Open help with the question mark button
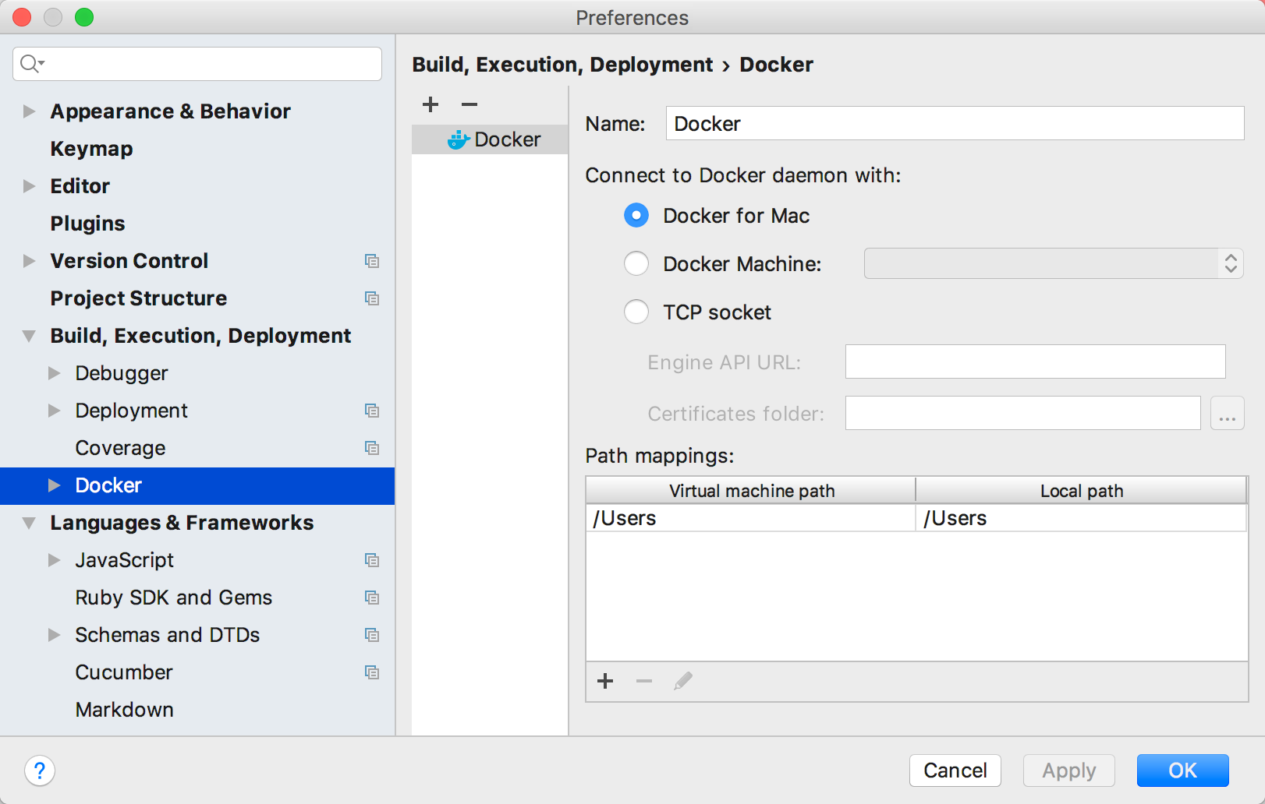This screenshot has width=1265, height=804. (40, 771)
